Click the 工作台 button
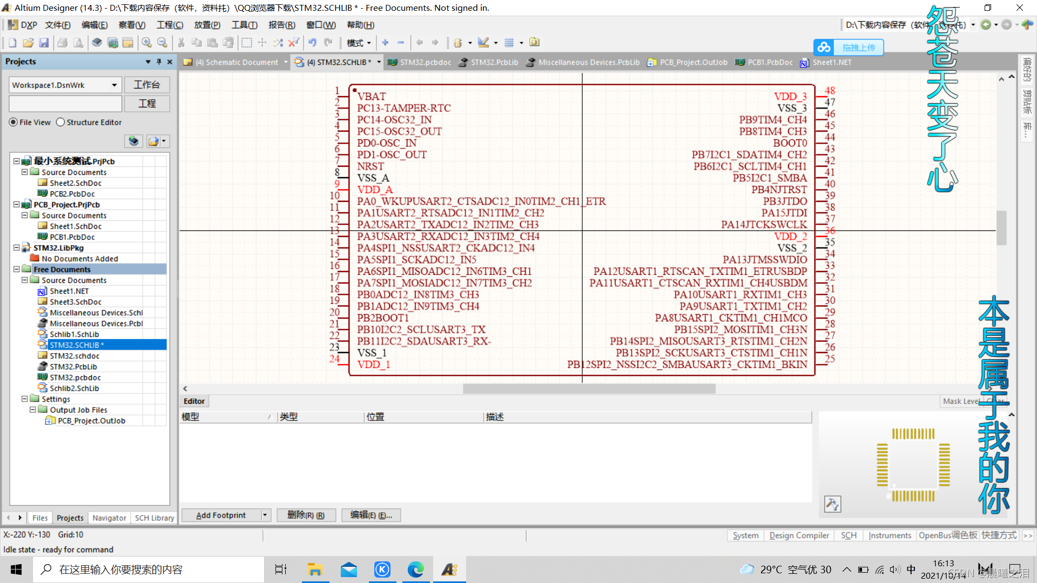Viewport: 1037px width, 583px height. (147, 85)
